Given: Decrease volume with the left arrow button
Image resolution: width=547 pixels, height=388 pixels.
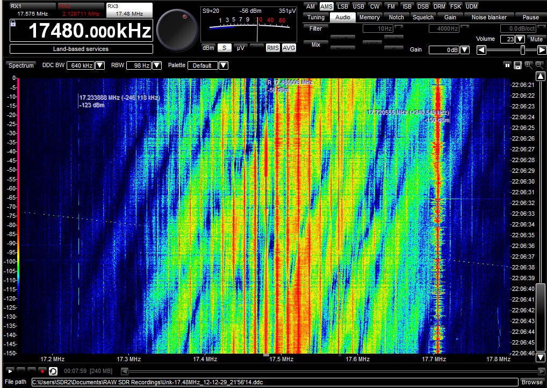Looking at the screenshot, I should [x=481, y=50].
